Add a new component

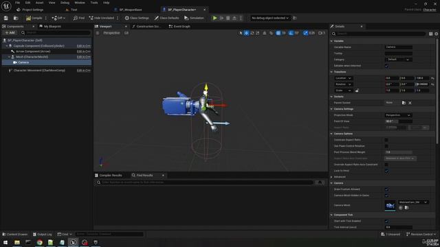click(x=10, y=33)
